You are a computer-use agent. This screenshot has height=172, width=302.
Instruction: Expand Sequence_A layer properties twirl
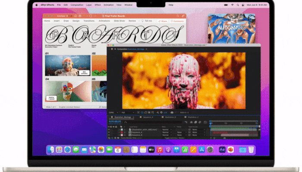(x=120, y=132)
